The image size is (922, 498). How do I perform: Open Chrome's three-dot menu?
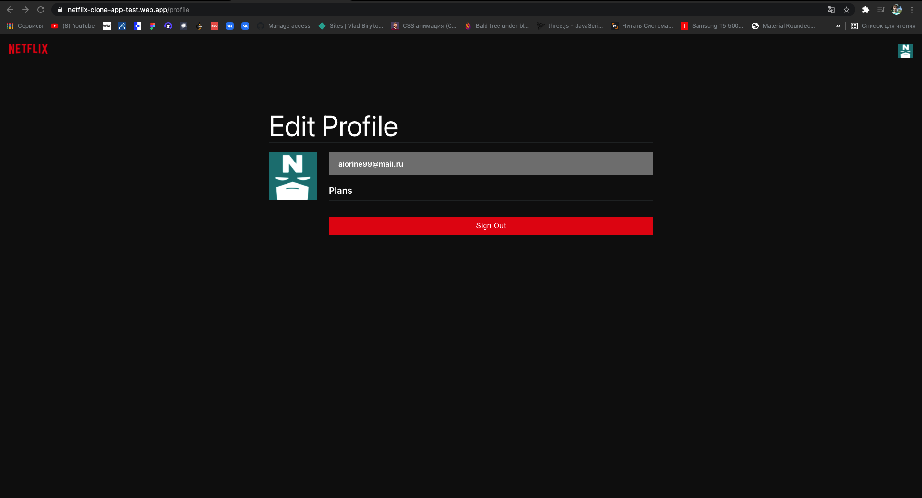912,9
